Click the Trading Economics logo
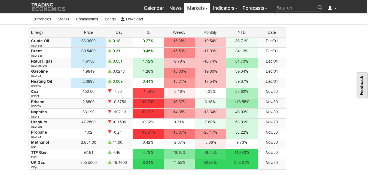372x175 pixels. pyautogui.click(x=48, y=7)
